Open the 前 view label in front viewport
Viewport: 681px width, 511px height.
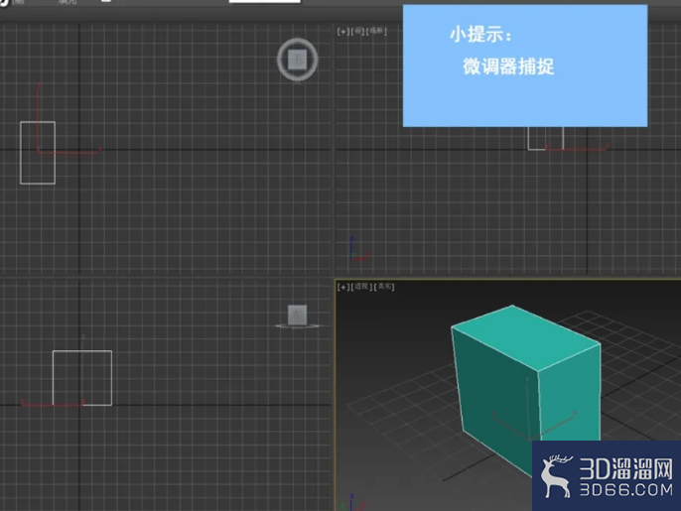pyautogui.click(x=357, y=32)
